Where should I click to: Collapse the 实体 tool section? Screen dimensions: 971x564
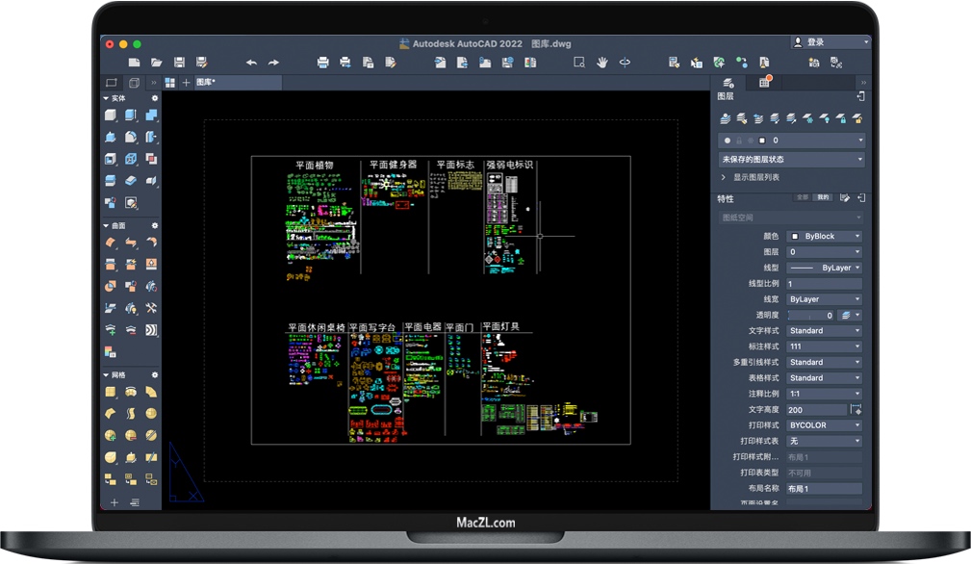pyautogui.click(x=106, y=98)
